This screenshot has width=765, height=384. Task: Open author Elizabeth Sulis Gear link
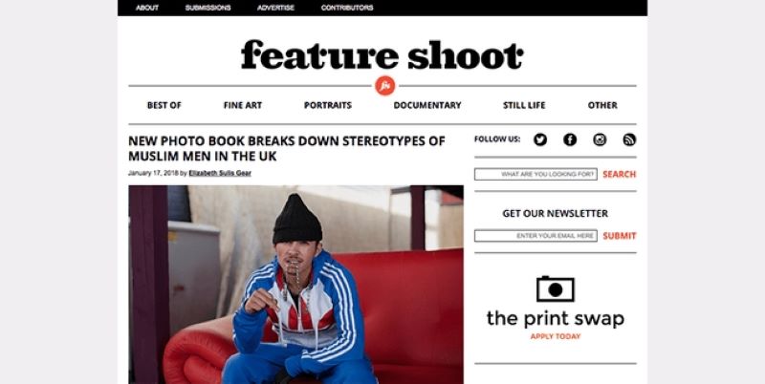220,173
